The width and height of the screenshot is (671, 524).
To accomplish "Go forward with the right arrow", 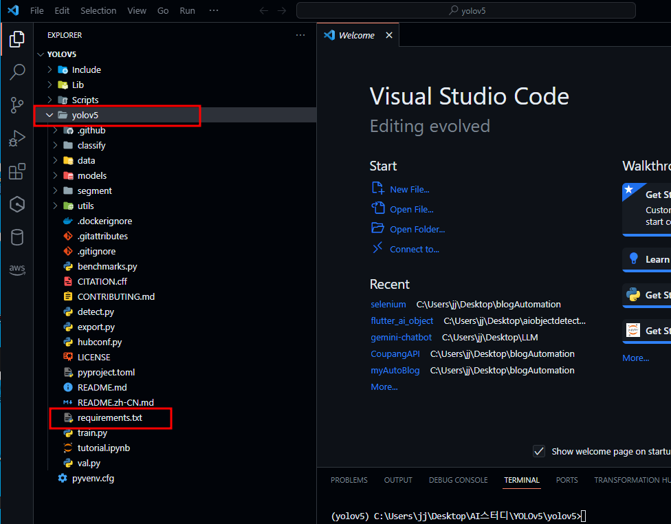I will (282, 11).
